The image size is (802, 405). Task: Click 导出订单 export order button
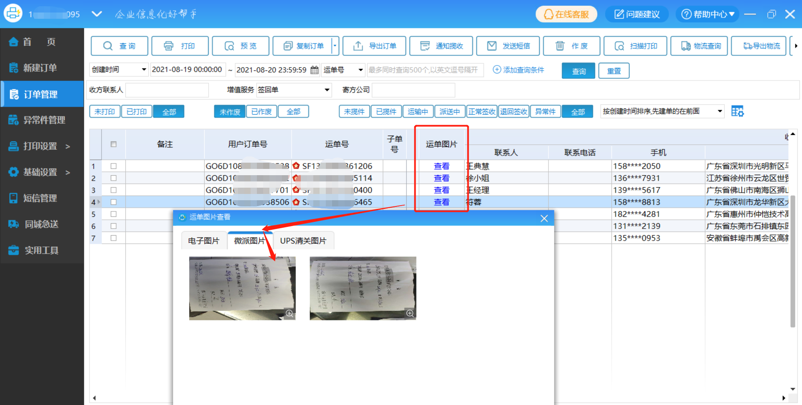click(x=374, y=46)
